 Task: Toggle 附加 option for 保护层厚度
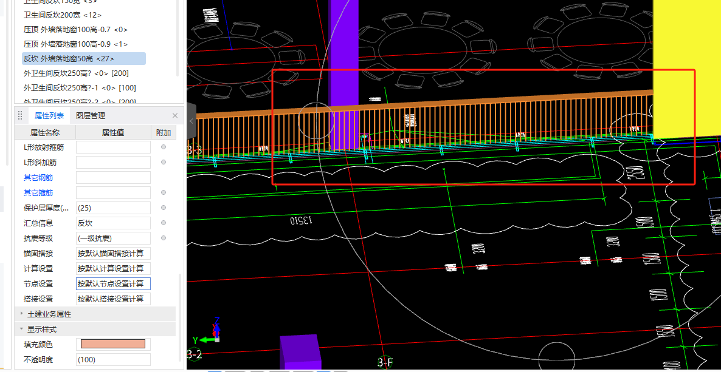click(164, 208)
